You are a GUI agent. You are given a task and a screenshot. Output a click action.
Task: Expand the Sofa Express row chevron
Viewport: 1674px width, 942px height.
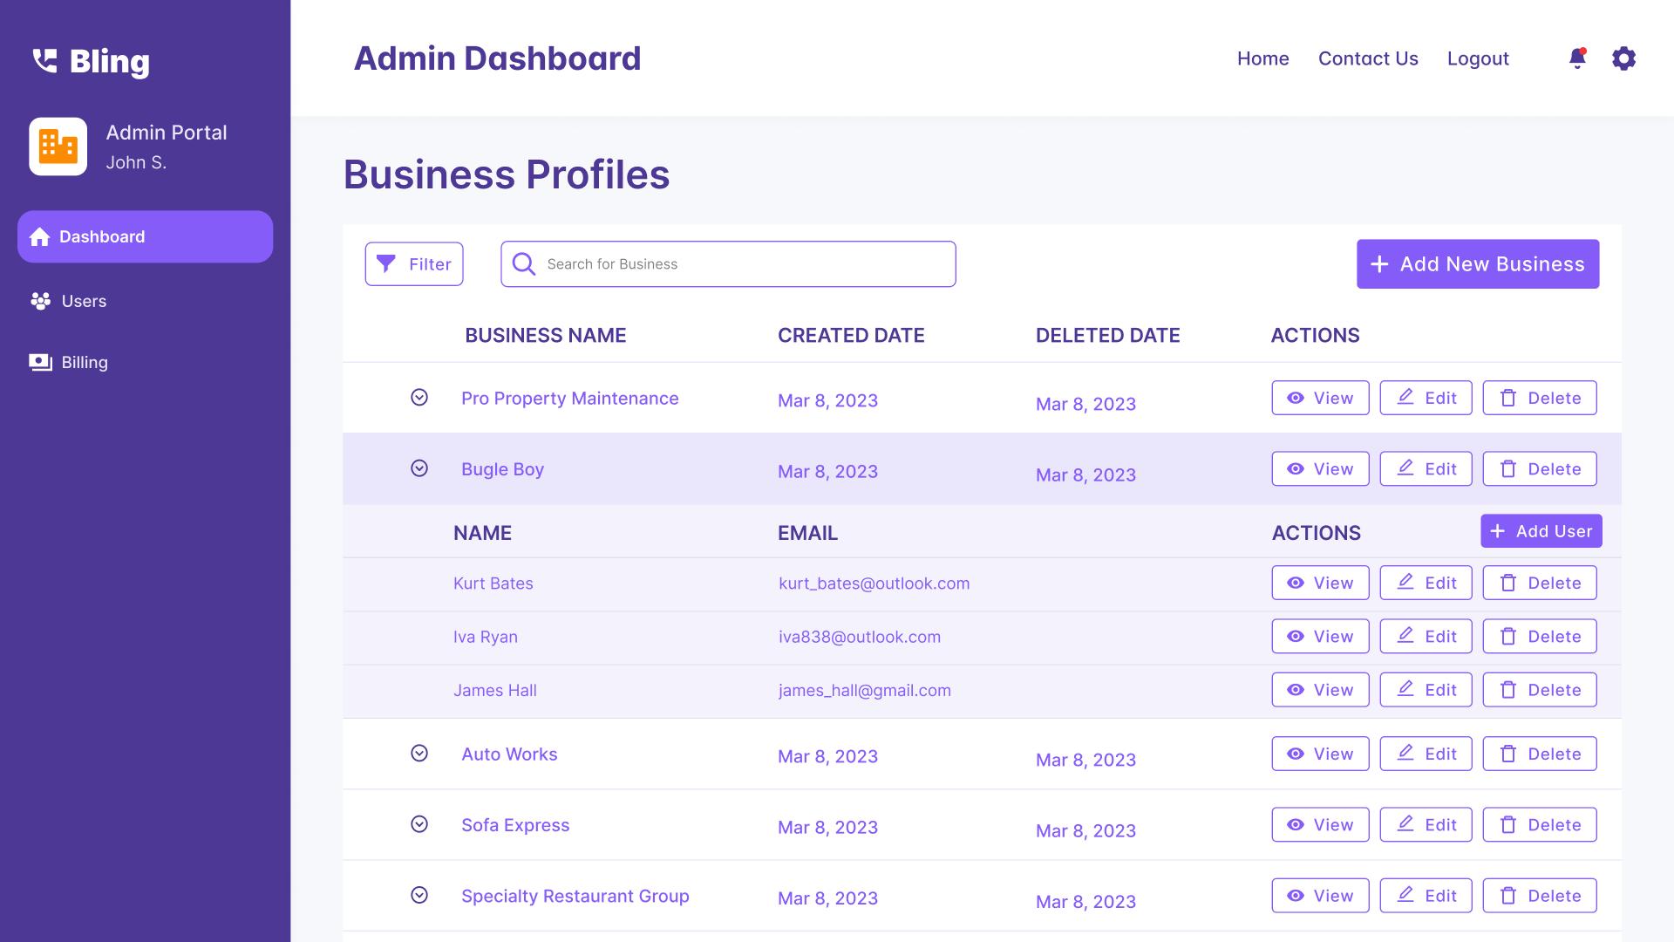(x=419, y=824)
